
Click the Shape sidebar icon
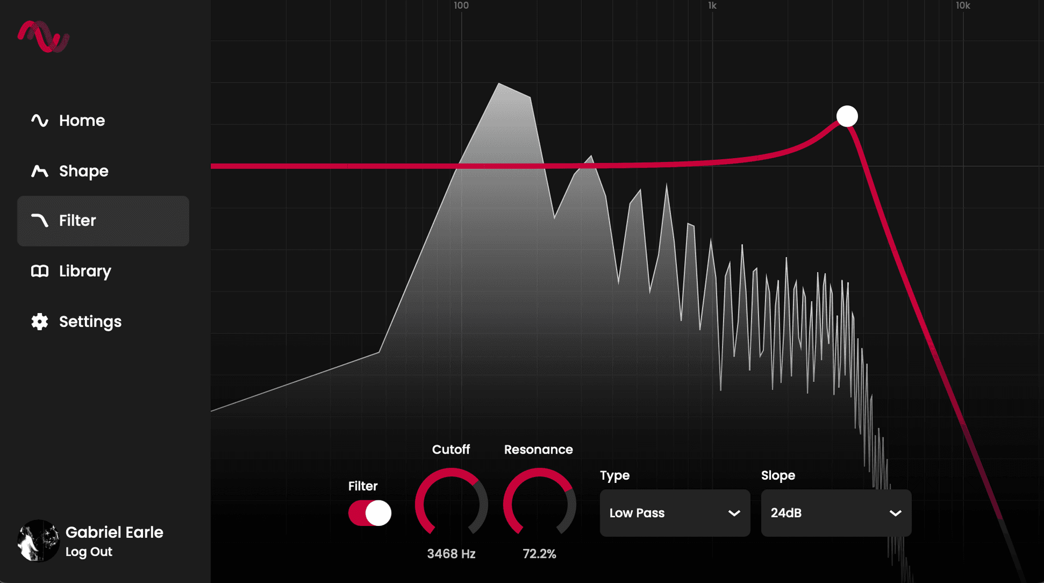coord(40,171)
